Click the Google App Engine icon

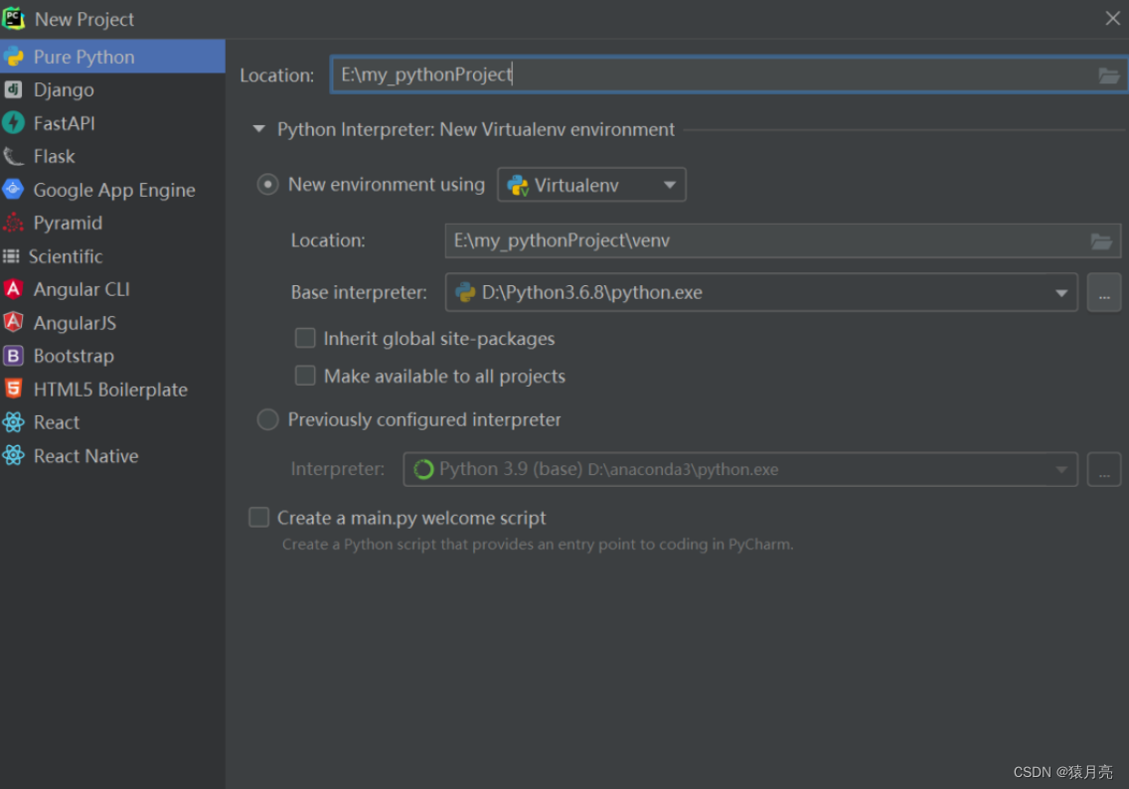tap(13, 190)
